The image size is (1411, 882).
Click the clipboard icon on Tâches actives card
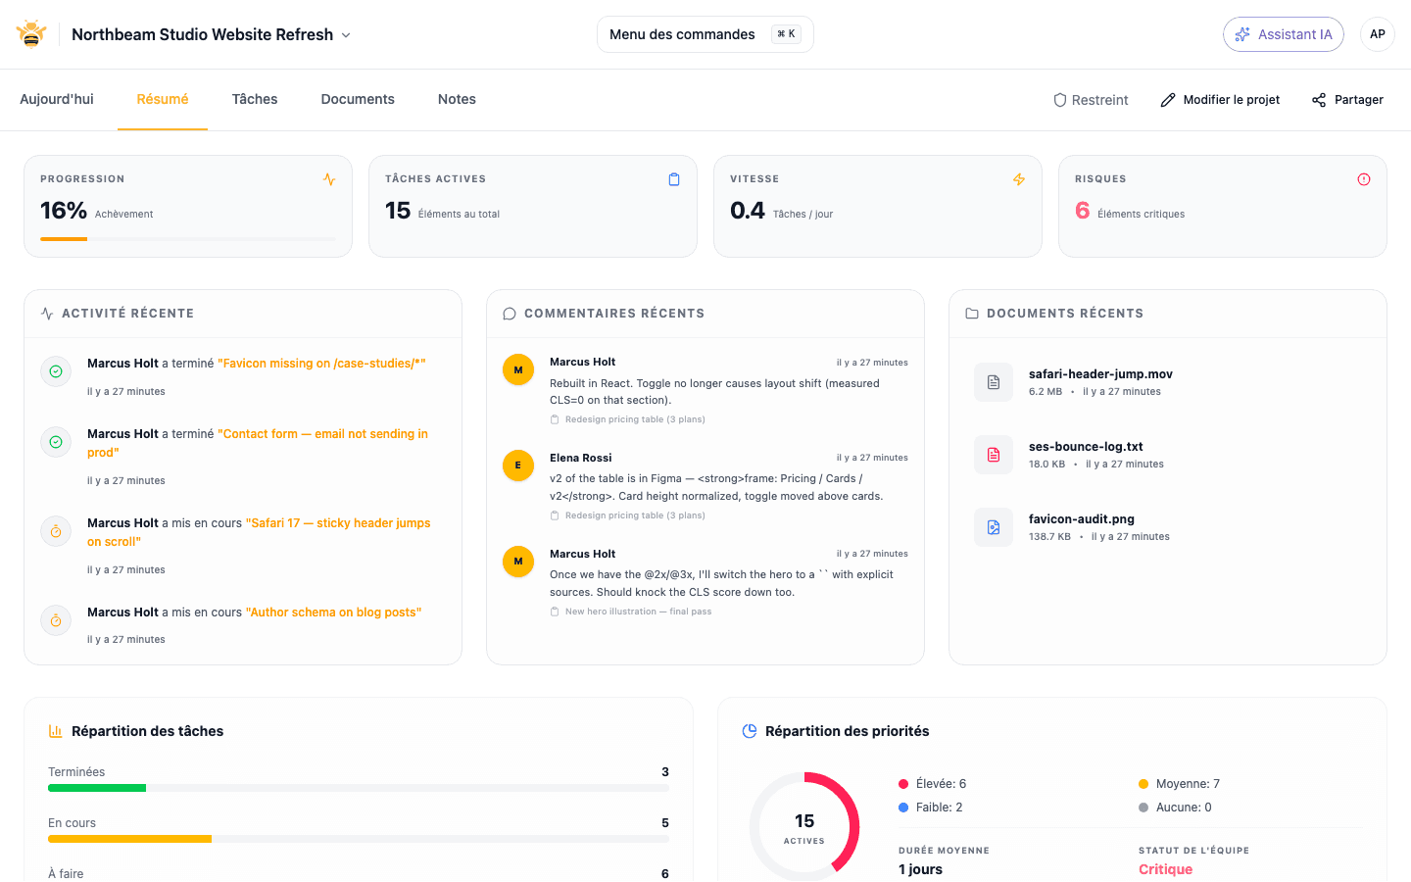pyautogui.click(x=674, y=179)
